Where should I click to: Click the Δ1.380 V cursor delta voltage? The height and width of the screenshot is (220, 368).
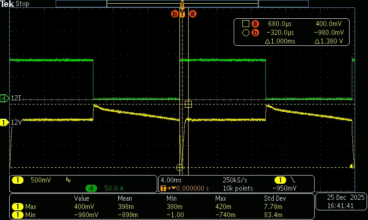[328, 41]
